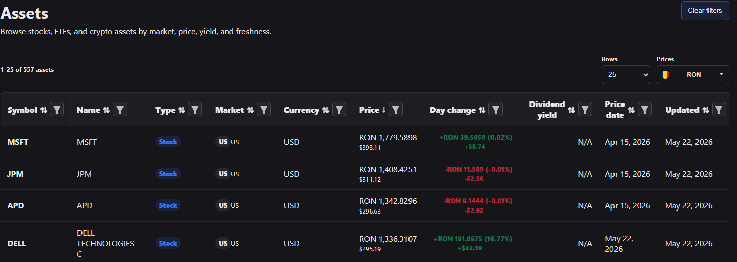
Task: Sort by Name using sort arrows
Action: [x=106, y=110]
